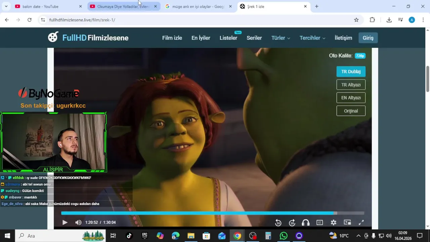
Task: Click chat message from mbaver
Action: pos(19,197)
